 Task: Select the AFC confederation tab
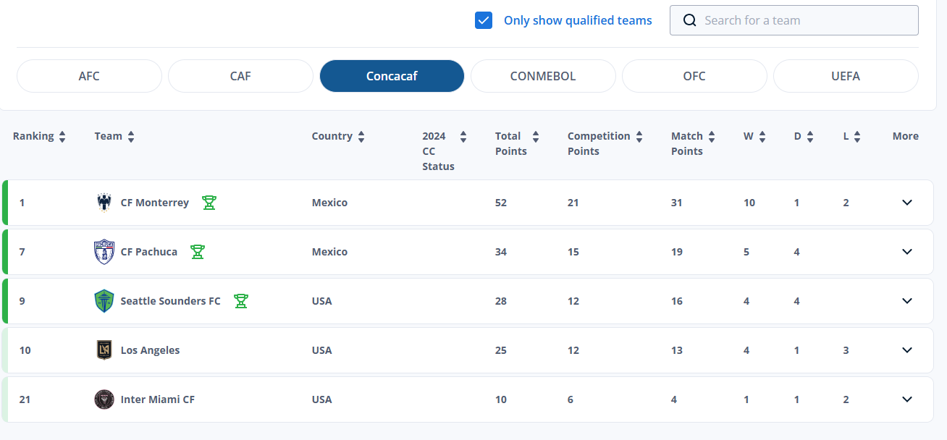[x=89, y=76]
